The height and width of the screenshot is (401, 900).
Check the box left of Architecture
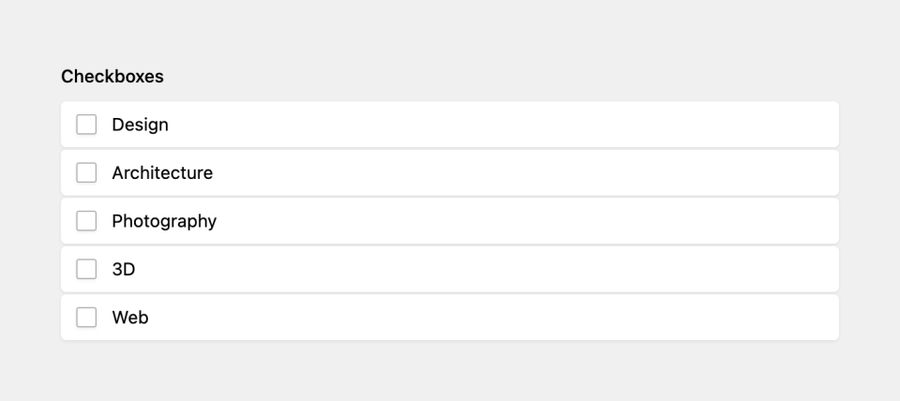tap(86, 172)
